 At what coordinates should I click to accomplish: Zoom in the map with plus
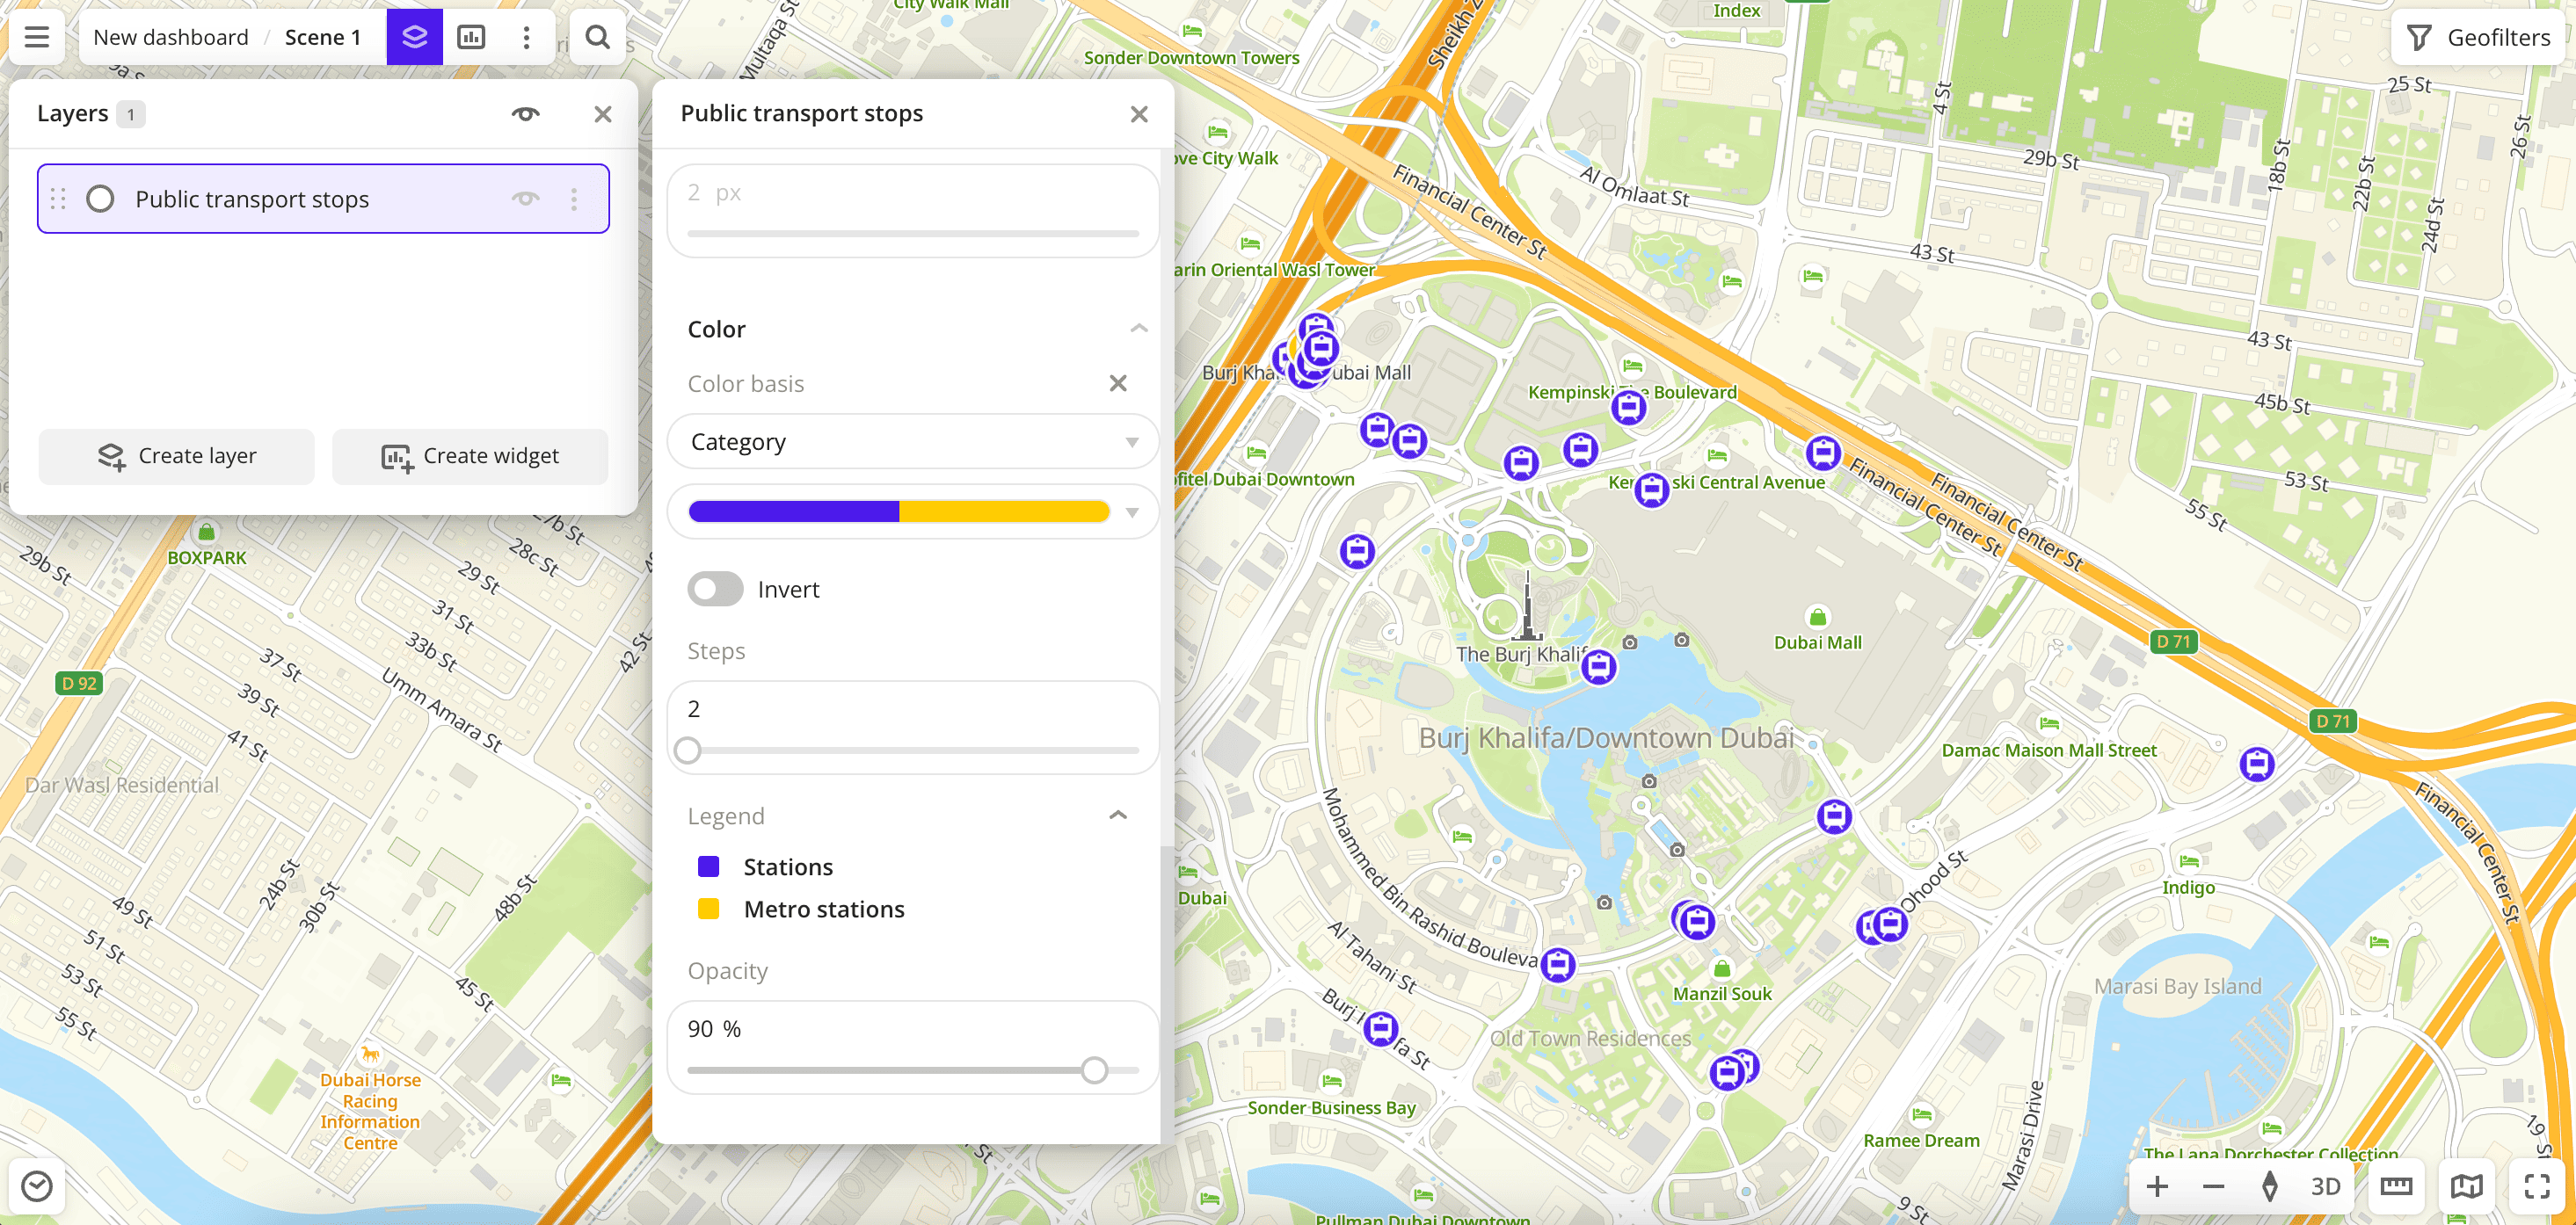point(2157,1186)
